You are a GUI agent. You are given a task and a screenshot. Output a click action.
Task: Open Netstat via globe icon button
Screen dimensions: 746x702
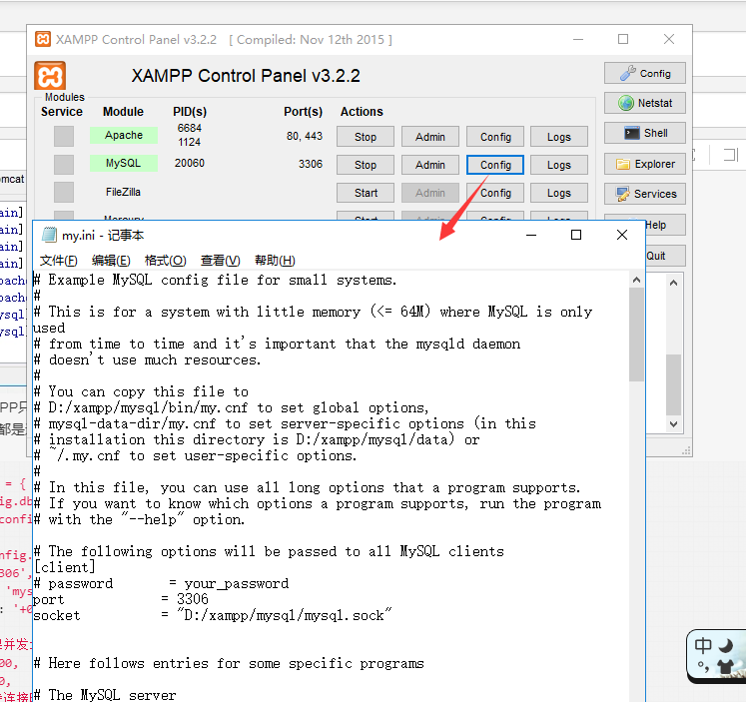pos(645,103)
